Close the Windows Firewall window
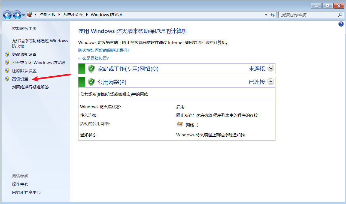This screenshot has width=346, height=204. click(x=339, y=5)
